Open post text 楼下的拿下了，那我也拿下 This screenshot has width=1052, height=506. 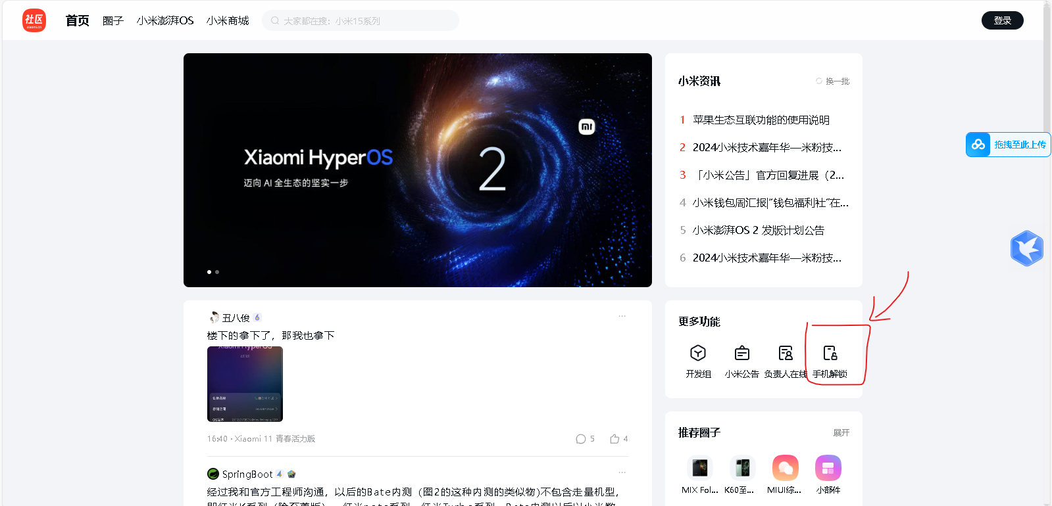click(271, 336)
